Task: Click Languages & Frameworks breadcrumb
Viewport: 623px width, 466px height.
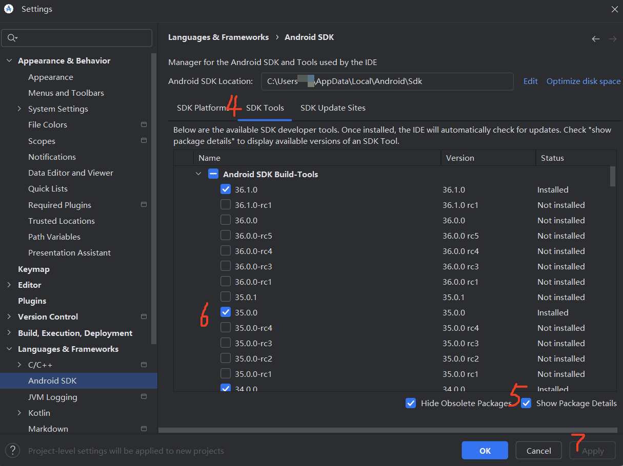Action: [218, 37]
